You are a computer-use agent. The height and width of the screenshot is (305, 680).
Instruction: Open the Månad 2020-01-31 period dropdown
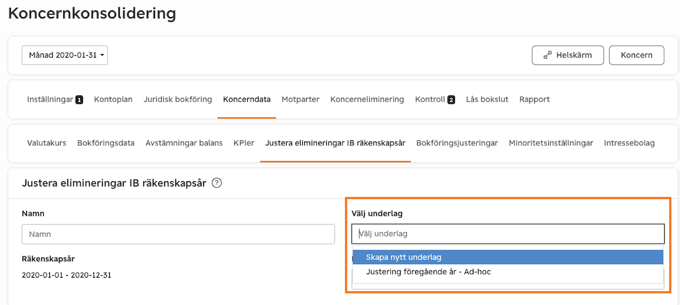click(x=64, y=55)
